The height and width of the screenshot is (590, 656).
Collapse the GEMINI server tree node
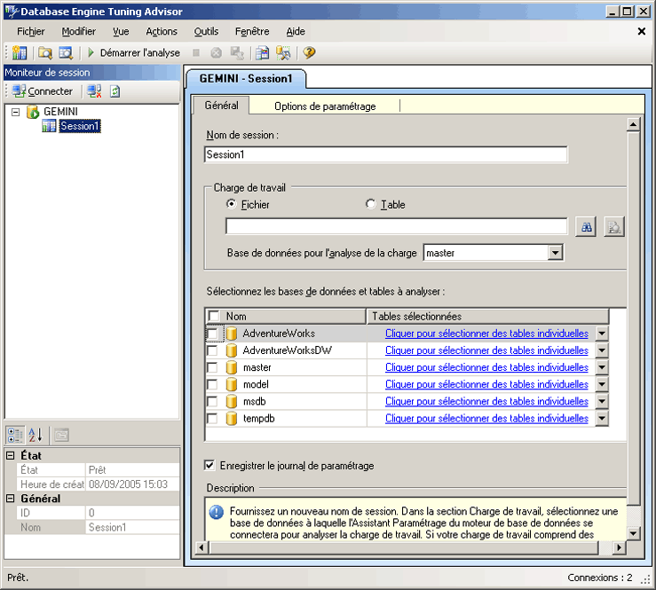click(x=16, y=112)
